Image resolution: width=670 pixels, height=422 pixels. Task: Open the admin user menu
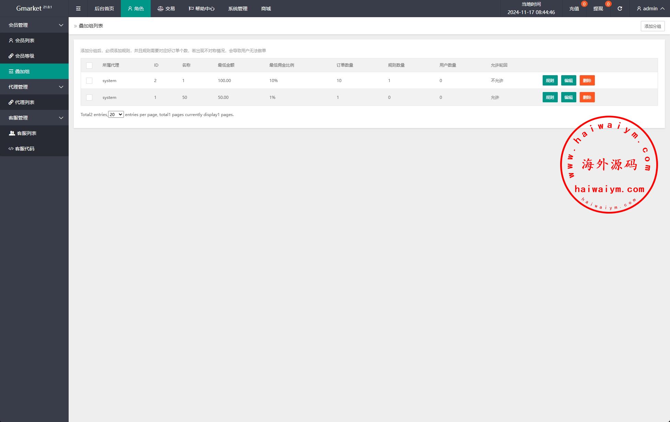(x=650, y=9)
